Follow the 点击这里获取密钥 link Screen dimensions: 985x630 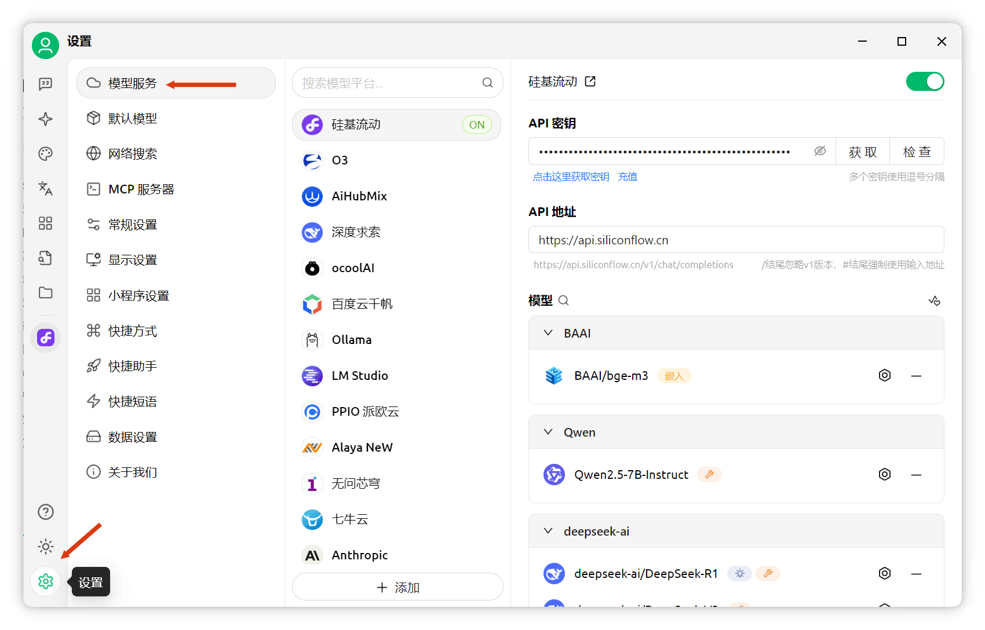pos(571,177)
